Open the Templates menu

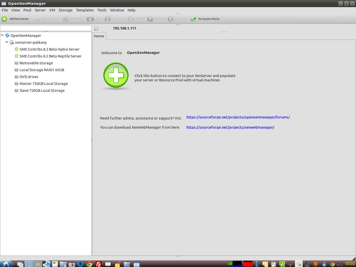(x=85, y=10)
